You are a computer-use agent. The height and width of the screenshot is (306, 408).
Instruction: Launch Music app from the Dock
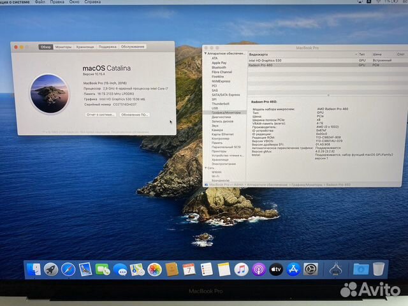point(241,269)
